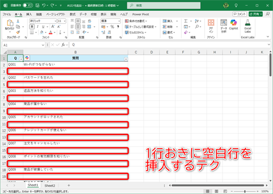Click the Clear eraser icon
The height and width of the screenshot is (194, 273).
186,32
